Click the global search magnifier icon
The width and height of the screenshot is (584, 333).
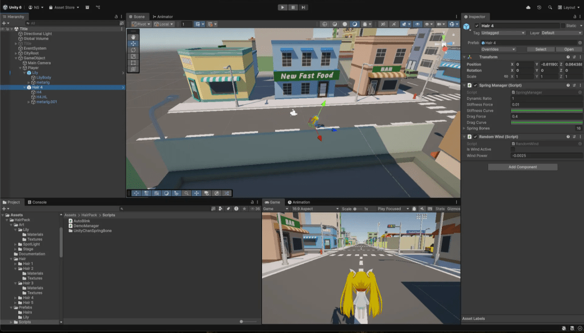coord(550,7)
